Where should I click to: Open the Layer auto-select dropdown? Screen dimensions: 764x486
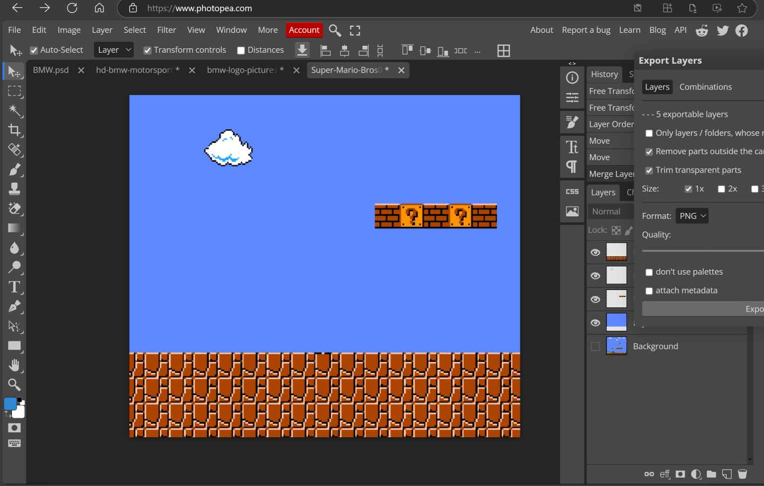coord(114,50)
